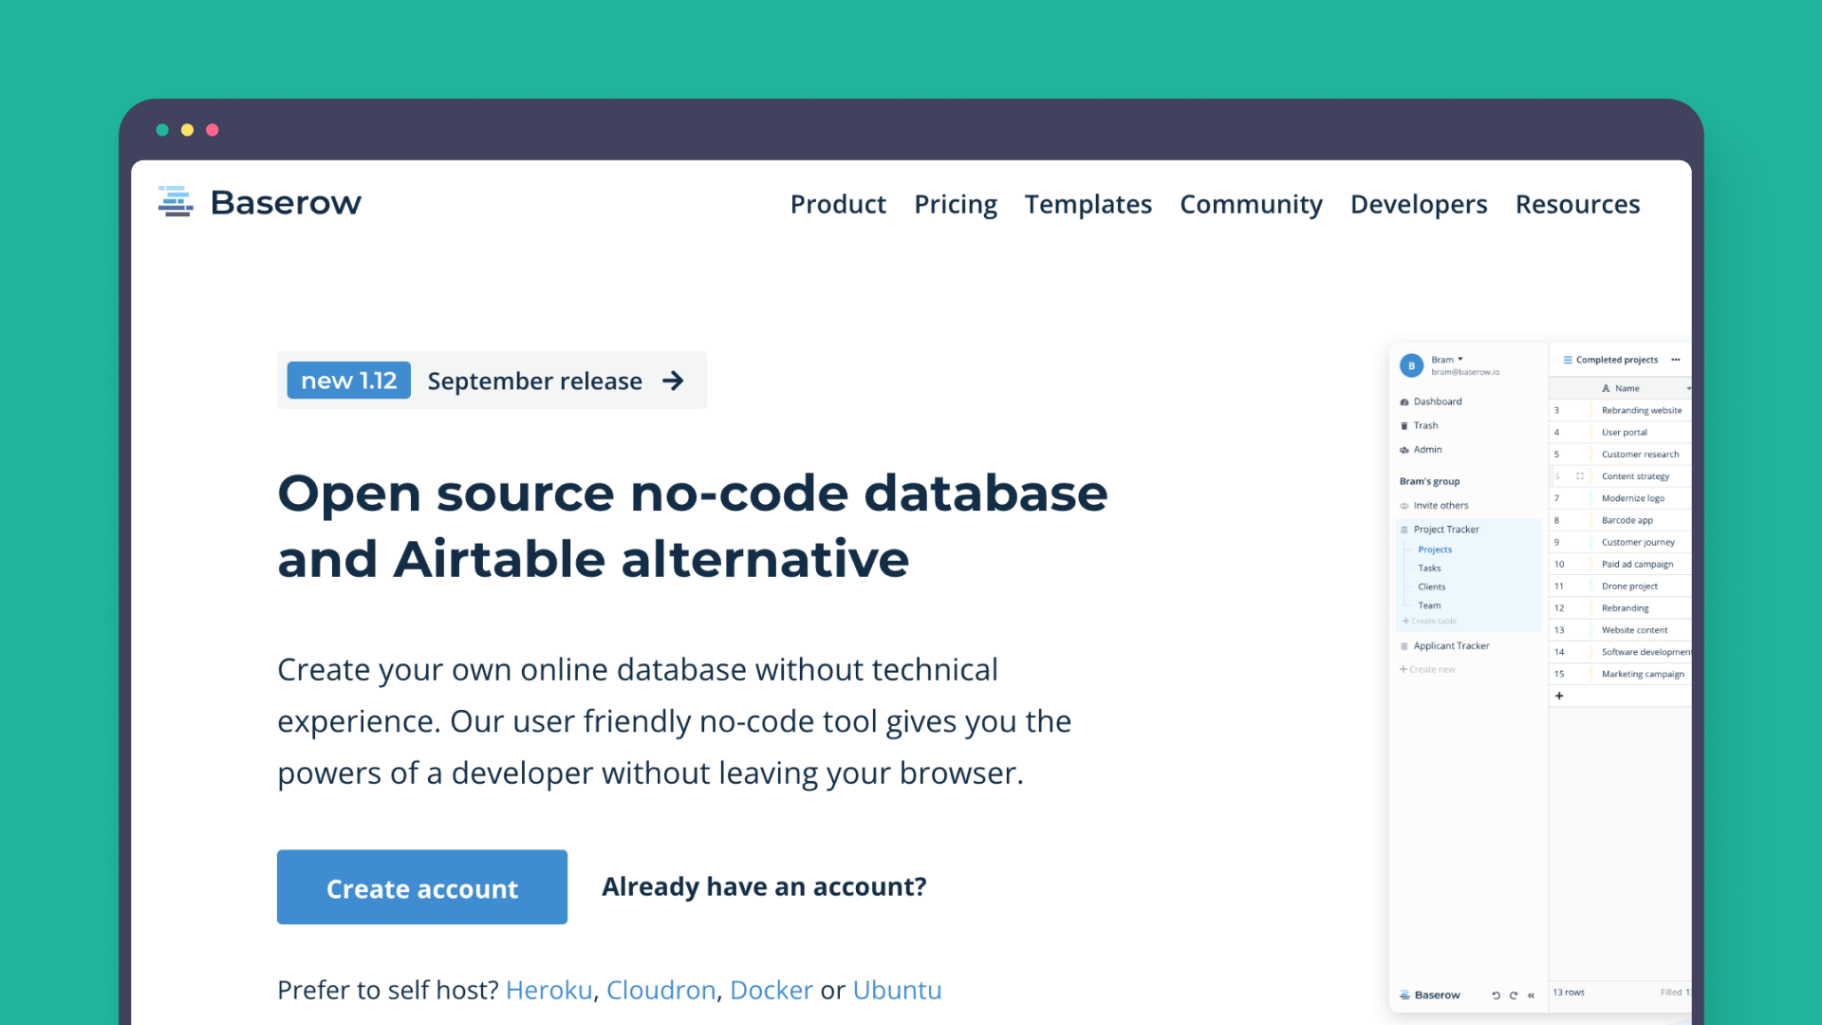The width and height of the screenshot is (1822, 1025).
Task: Open the Docker self-host link
Action: (x=771, y=990)
